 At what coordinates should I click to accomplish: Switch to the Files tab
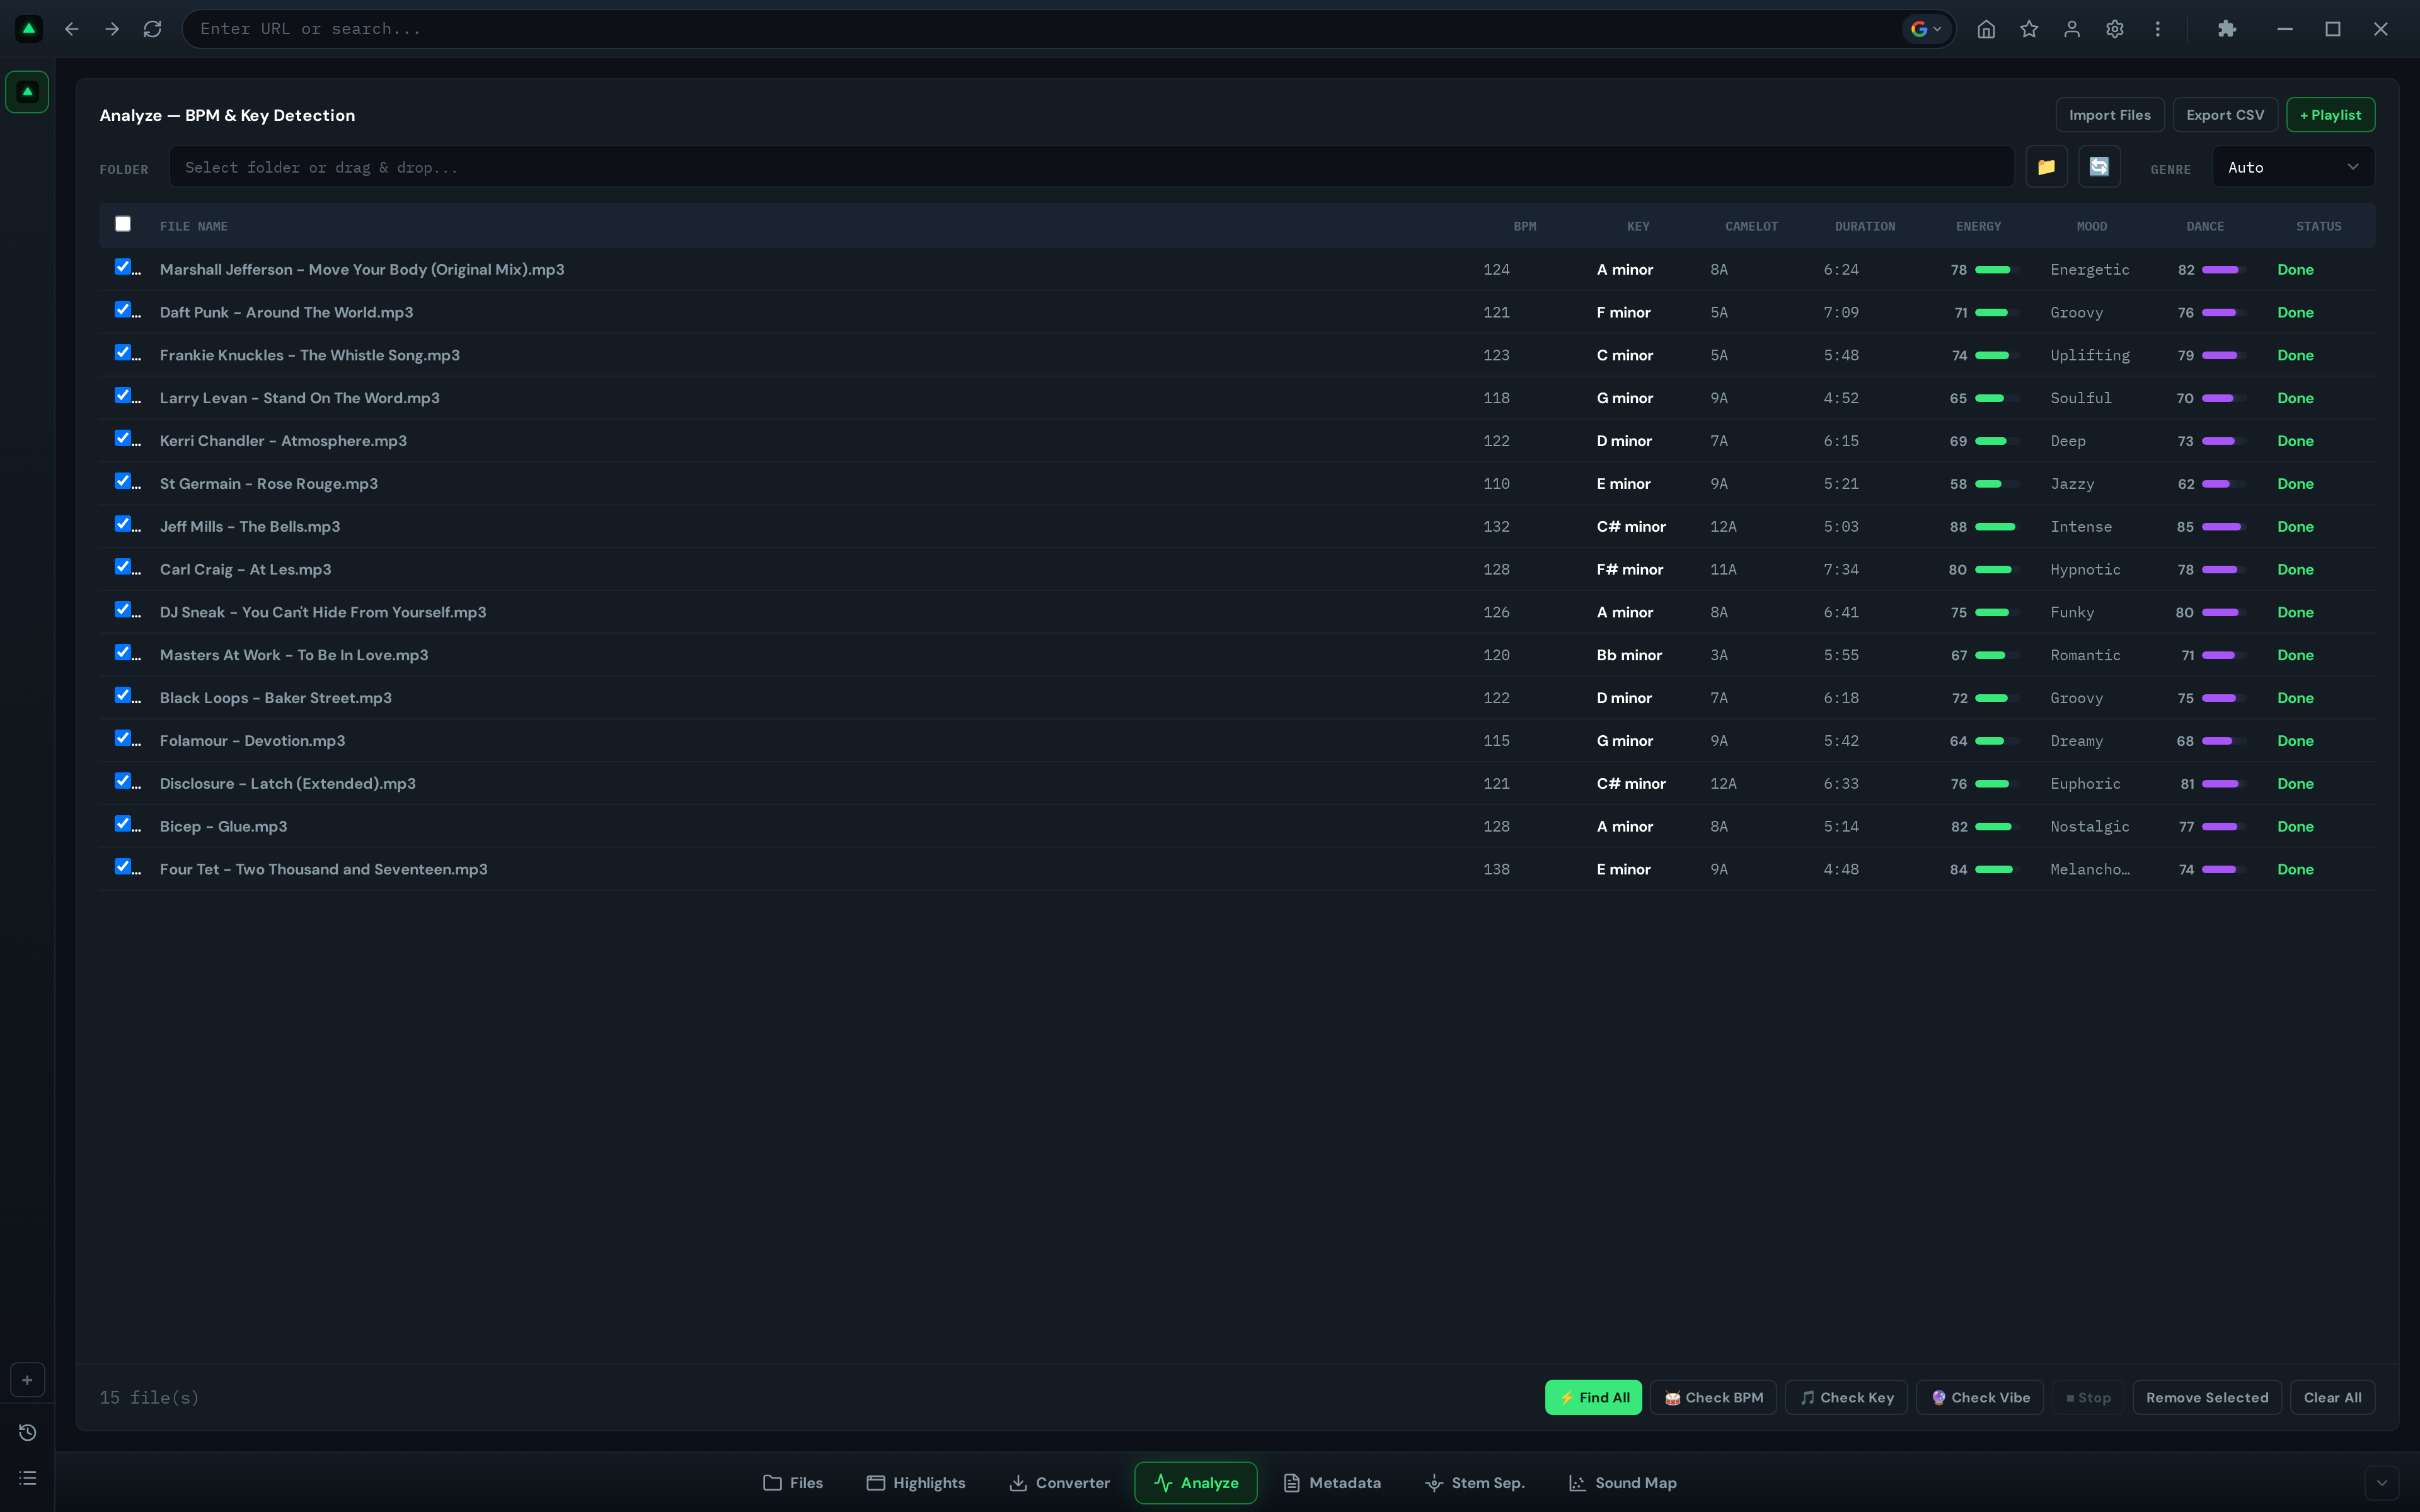pos(793,1483)
